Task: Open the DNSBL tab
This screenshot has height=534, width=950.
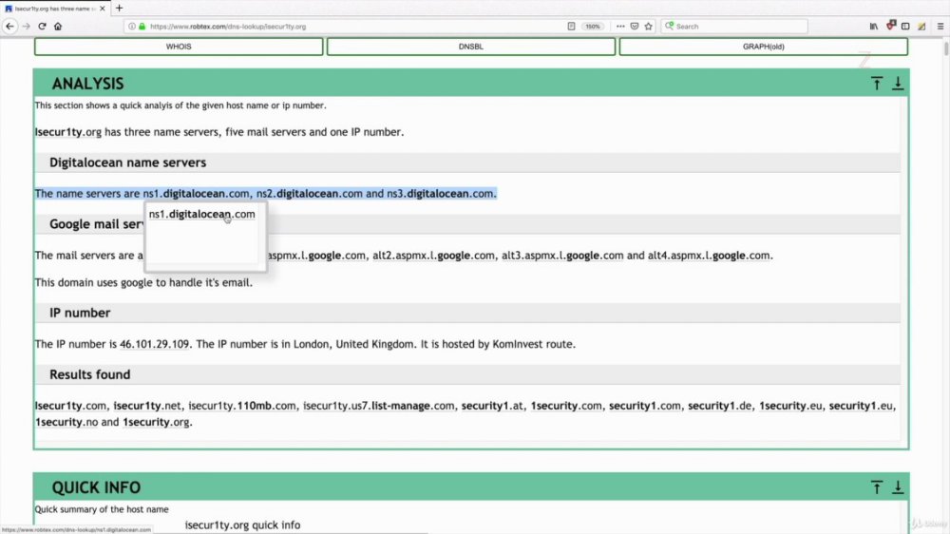Action: (x=471, y=47)
